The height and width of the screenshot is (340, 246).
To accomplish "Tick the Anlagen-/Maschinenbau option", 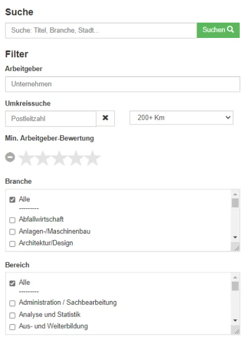I will point(12,232).
